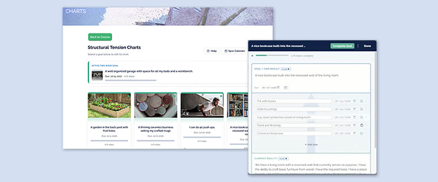The height and width of the screenshot is (182, 438).
Task: Click the 'Paint and finishing' step field
Action: (294, 125)
